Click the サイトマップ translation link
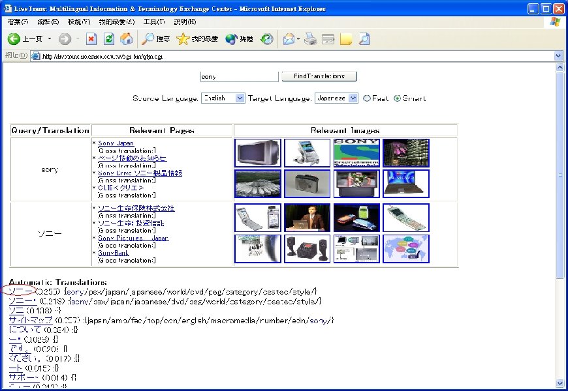 31,320
